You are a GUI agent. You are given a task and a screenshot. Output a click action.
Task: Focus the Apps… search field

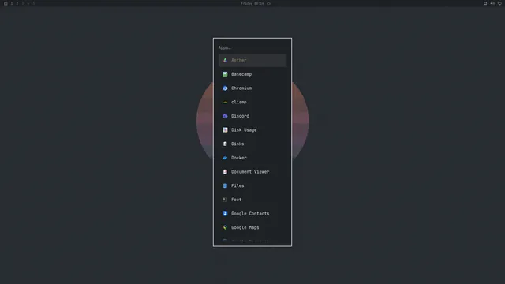point(252,47)
